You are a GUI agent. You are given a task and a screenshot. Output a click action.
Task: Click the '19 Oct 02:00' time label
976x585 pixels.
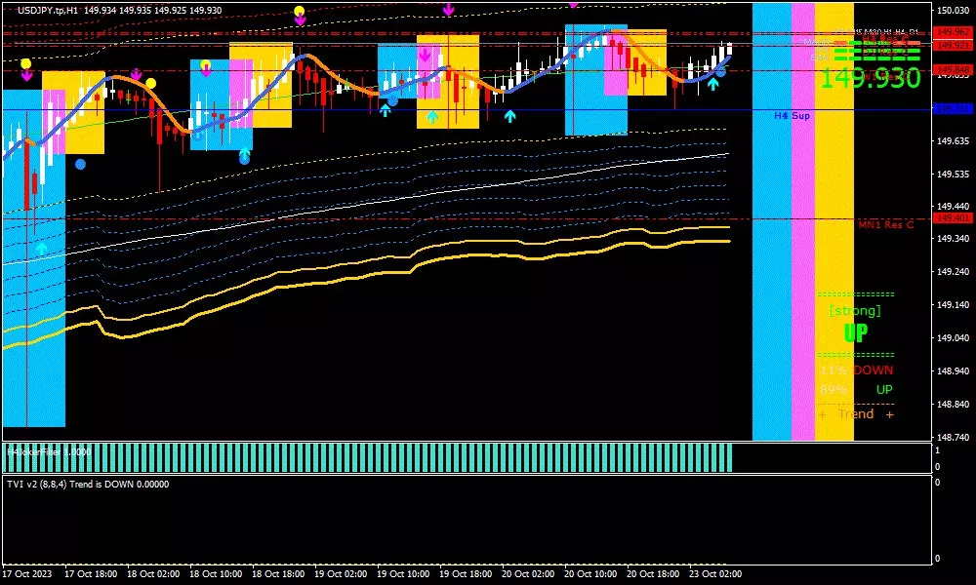341,574
